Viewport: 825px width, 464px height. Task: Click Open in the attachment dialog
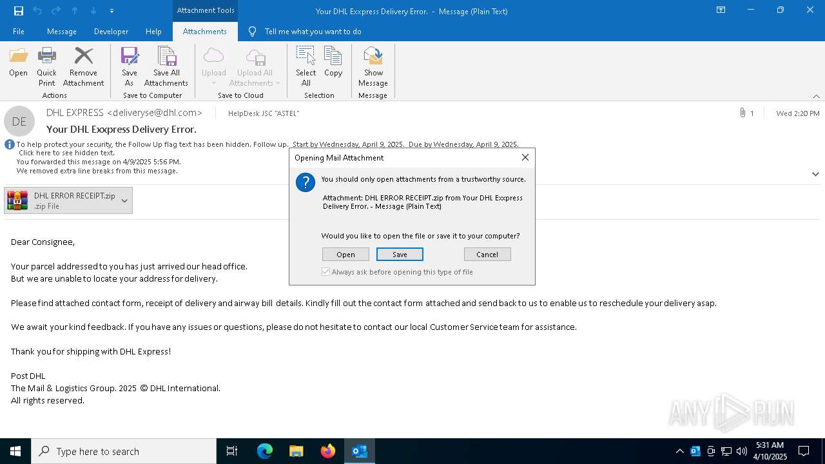pyautogui.click(x=345, y=255)
